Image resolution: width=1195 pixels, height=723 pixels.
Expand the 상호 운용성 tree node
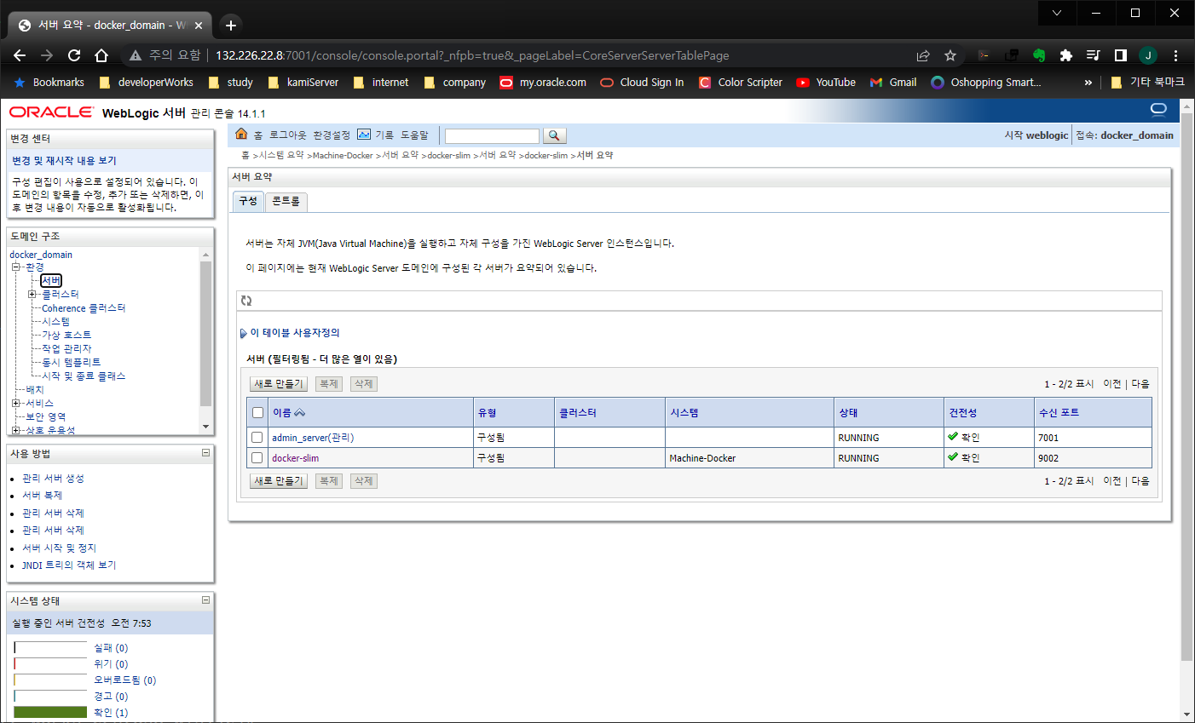coord(15,430)
